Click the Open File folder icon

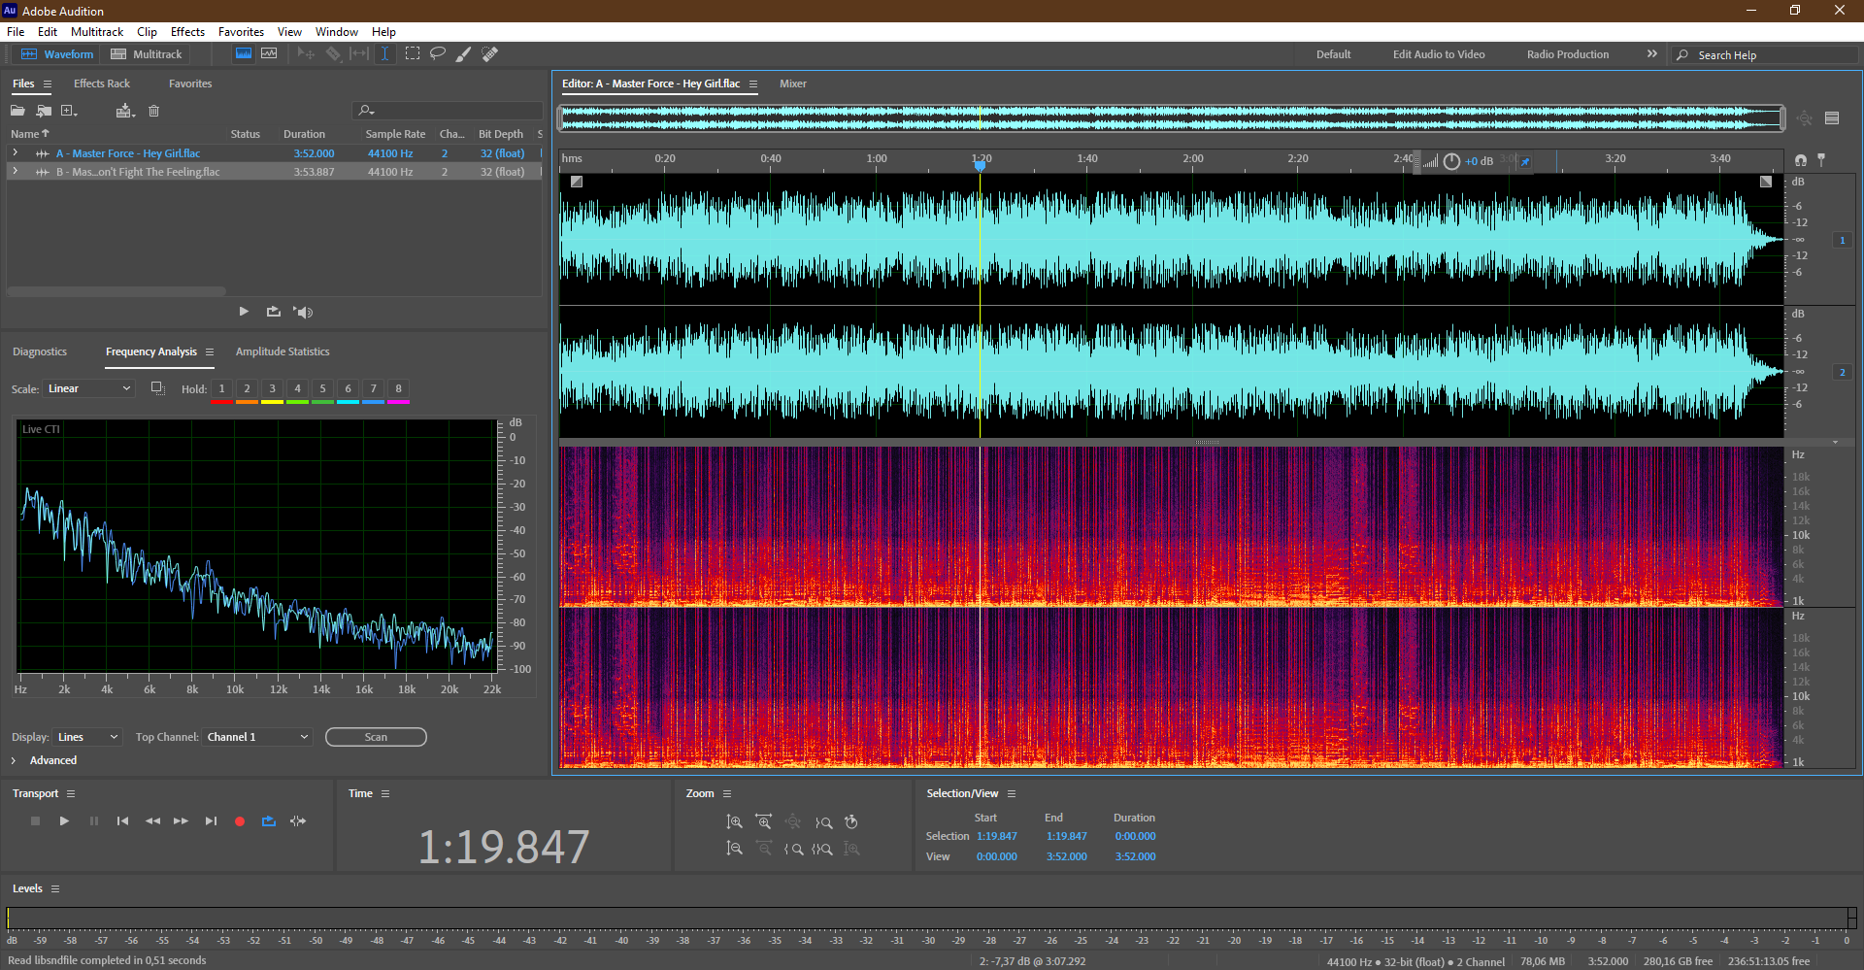pos(17,111)
